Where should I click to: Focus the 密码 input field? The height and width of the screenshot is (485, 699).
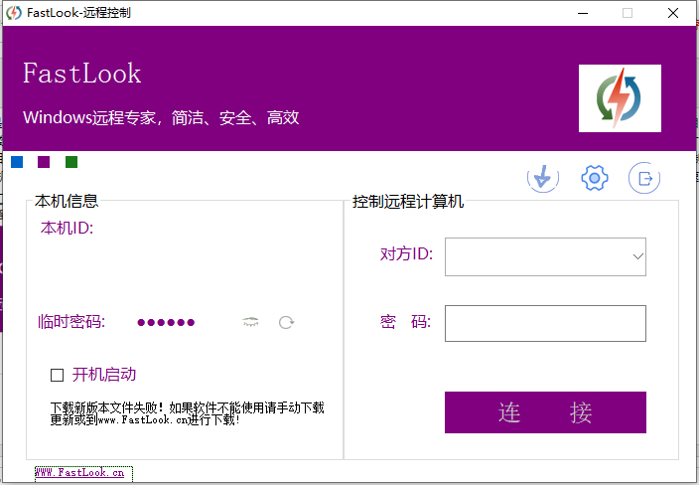[x=545, y=323]
